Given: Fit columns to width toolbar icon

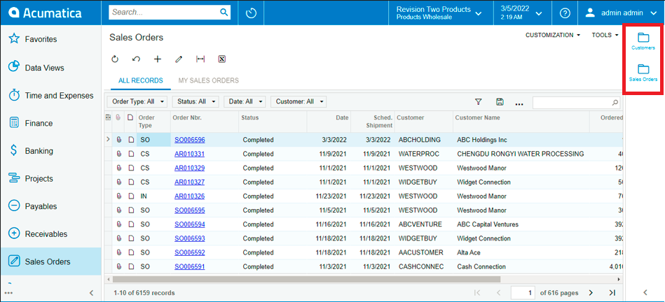Looking at the screenshot, I should (x=200, y=59).
